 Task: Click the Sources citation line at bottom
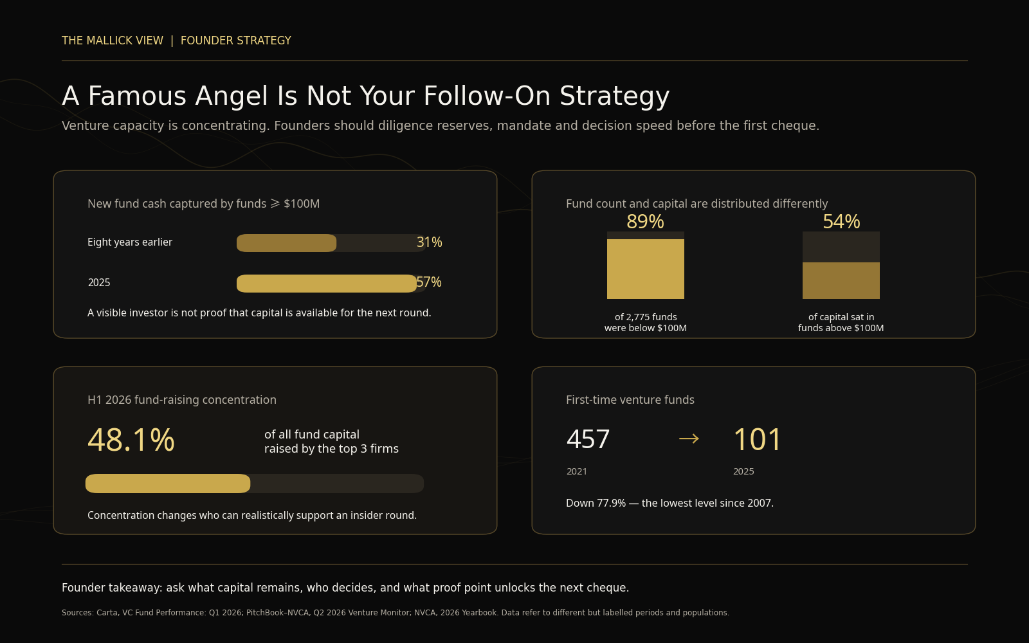click(x=396, y=613)
